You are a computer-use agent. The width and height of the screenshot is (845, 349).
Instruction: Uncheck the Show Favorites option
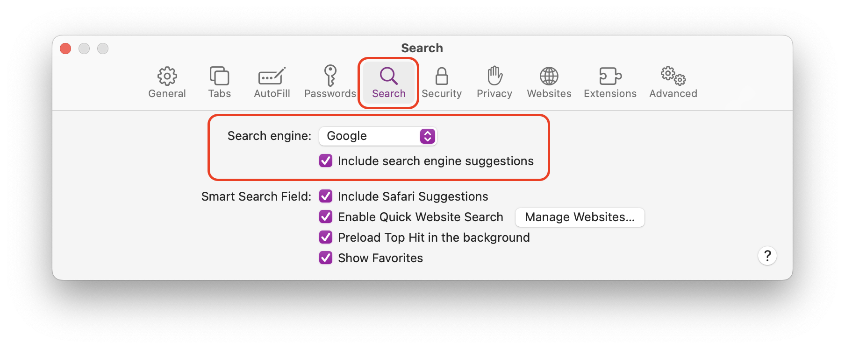click(x=326, y=258)
